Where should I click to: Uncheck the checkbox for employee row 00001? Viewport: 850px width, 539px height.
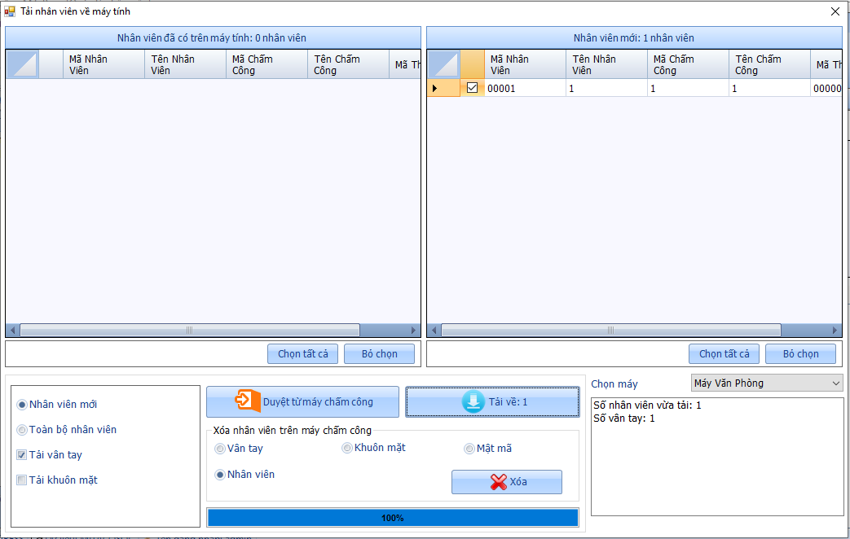[472, 88]
